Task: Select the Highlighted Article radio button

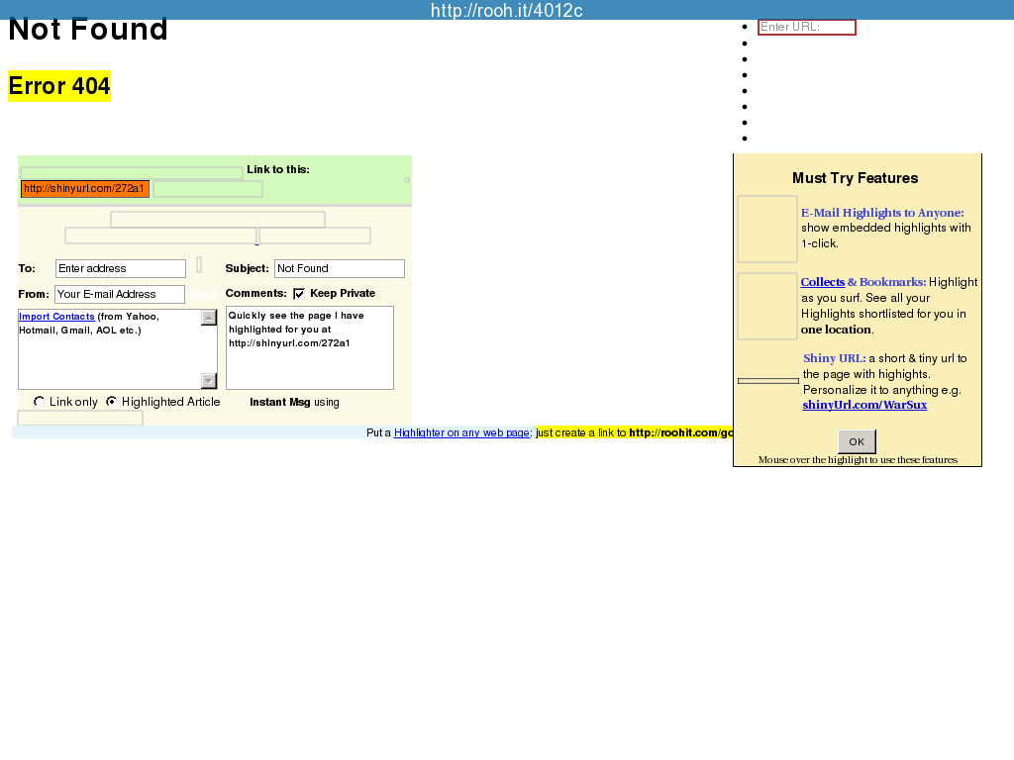Action: tap(111, 402)
